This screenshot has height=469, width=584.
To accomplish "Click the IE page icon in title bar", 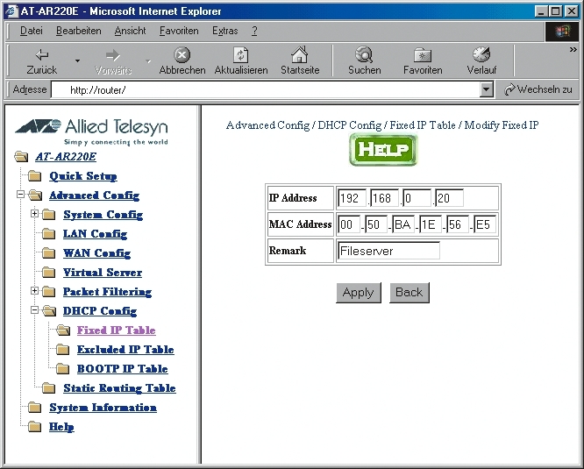I will click(x=12, y=11).
